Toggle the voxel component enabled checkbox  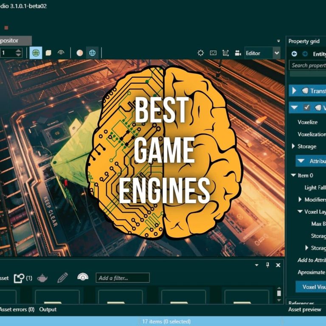click(x=306, y=108)
